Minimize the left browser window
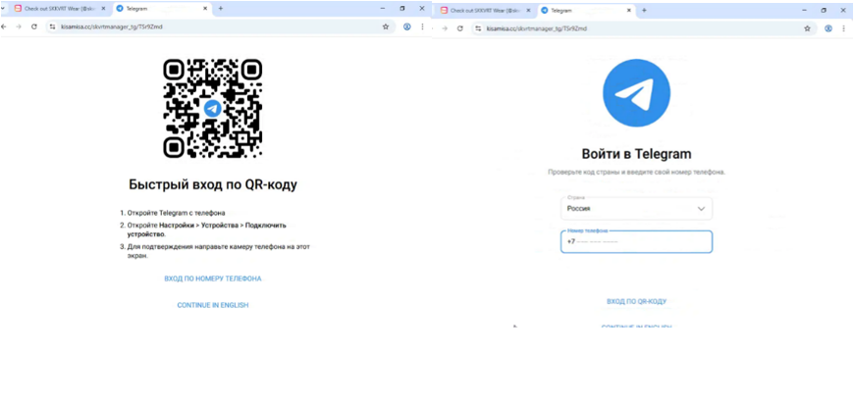Image resolution: width=854 pixels, height=406 pixels. click(383, 9)
